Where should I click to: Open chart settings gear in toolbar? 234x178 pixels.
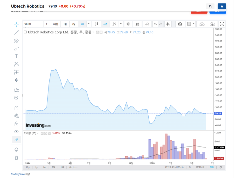coord(128,24)
